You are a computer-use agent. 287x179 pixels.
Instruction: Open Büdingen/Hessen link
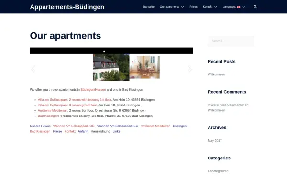(x=93, y=90)
